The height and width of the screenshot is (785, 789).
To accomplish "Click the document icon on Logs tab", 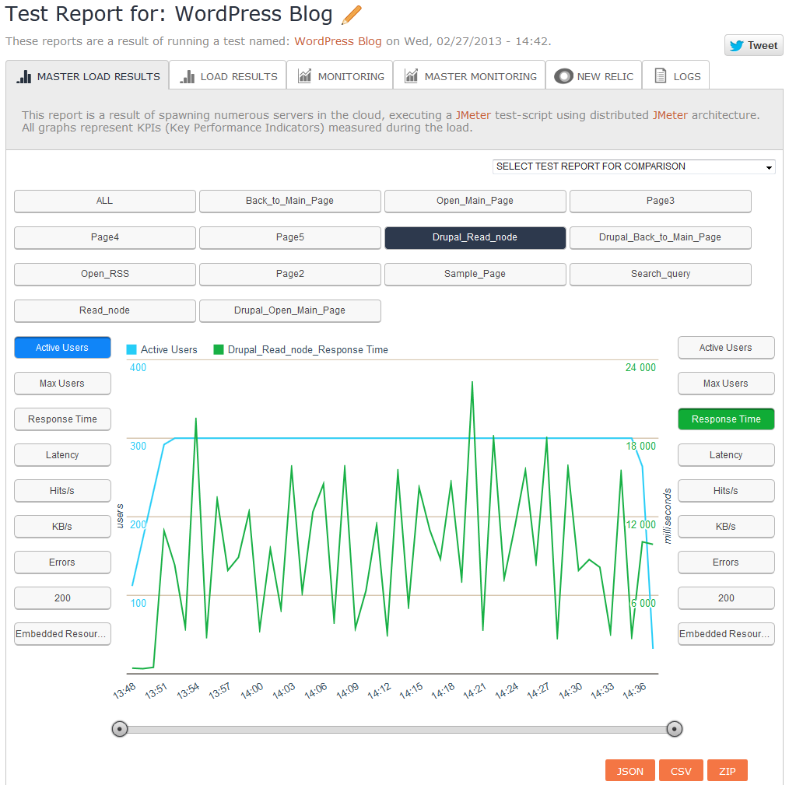I will 660,76.
